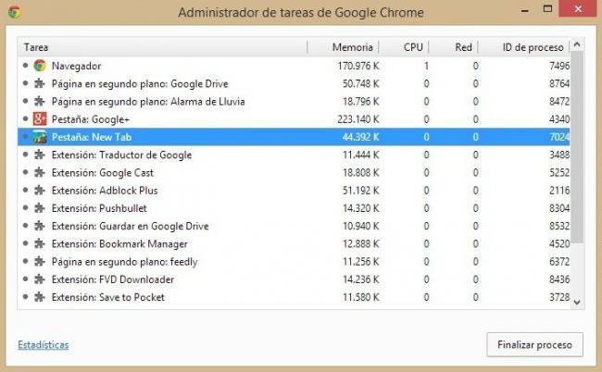Screen dimensions: 602x372
Task: Select the Chrome icon of Navegador row
Action: (40, 66)
